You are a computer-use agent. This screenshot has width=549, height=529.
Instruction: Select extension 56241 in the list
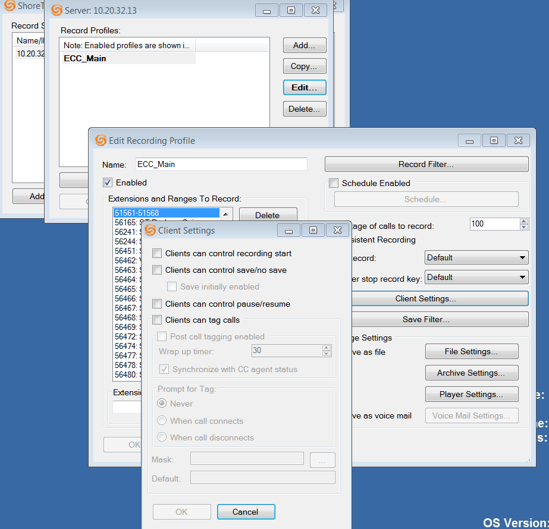(x=128, y=232)
